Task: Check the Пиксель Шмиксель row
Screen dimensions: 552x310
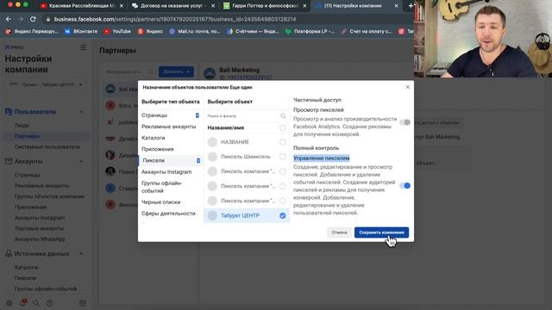Action: 282,157
